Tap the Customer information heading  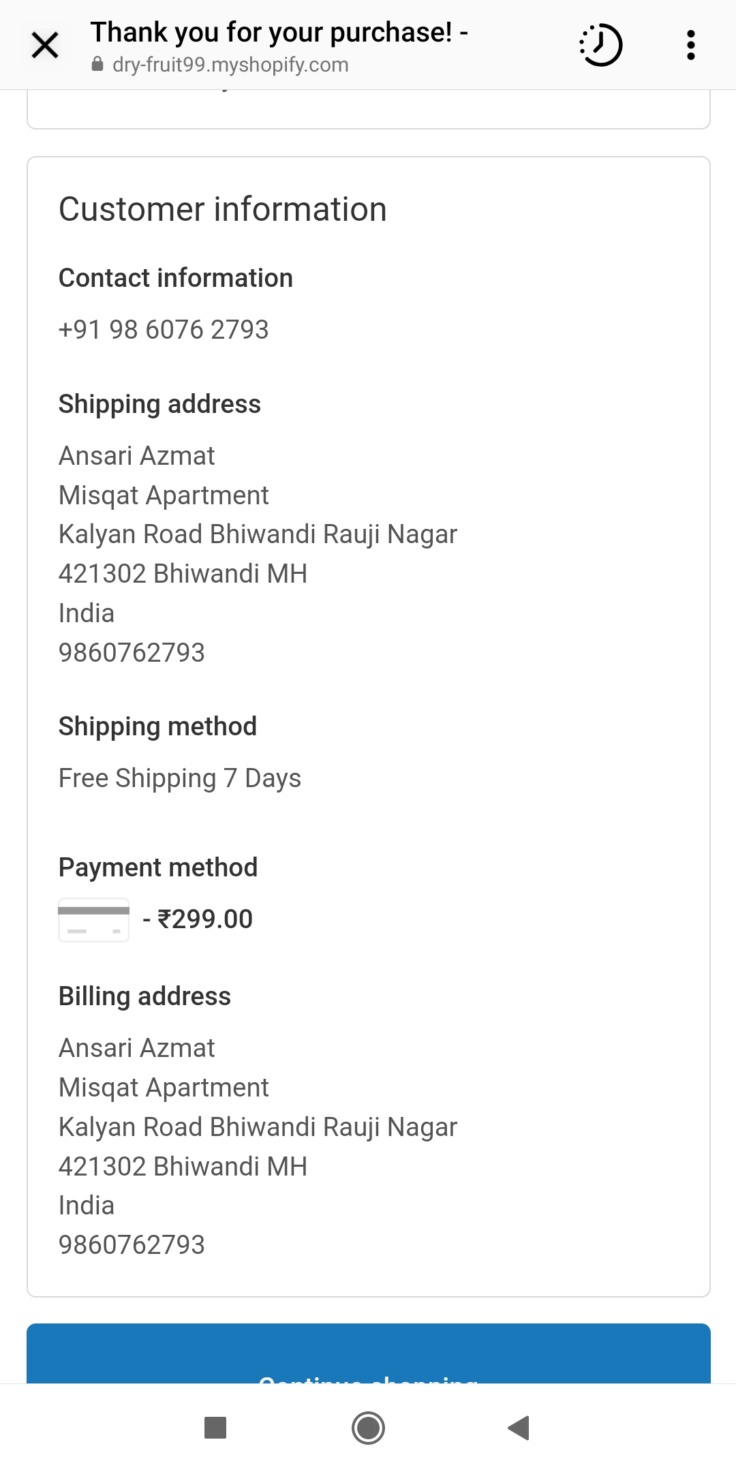[x=223, y=209]
